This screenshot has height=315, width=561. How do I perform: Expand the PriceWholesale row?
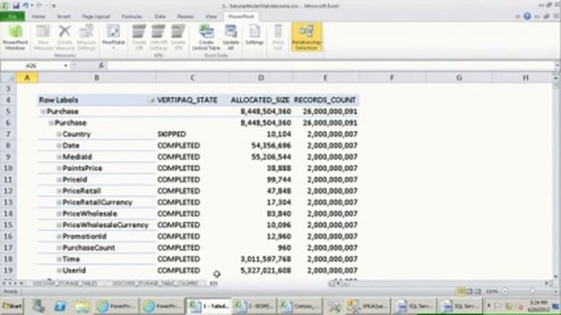59,213
